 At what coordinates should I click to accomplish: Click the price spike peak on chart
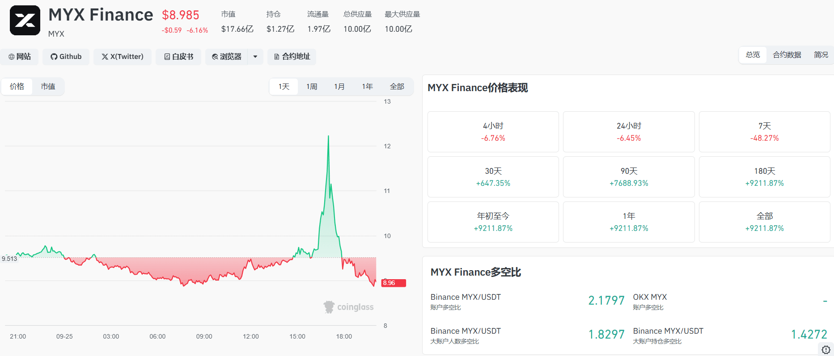point(328,136)
